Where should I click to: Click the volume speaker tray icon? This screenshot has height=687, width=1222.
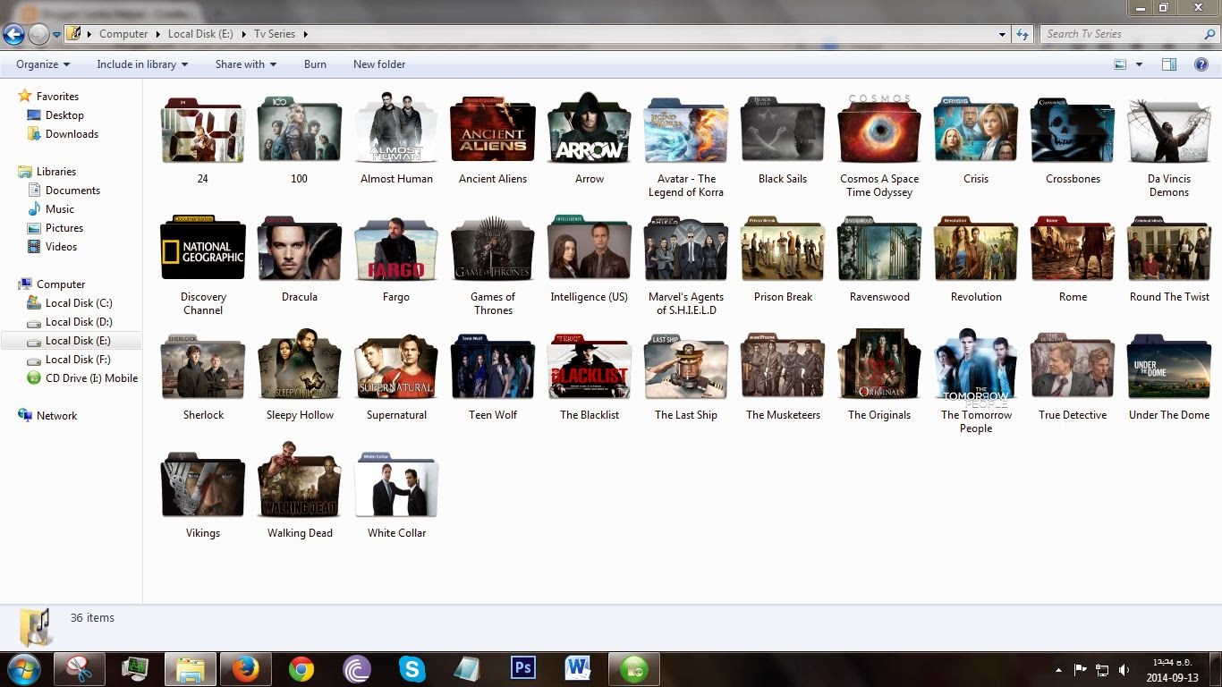pyautogui.click(x=1124, y=669)
